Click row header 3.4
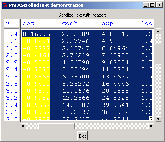The width and height of the screenshot is (165, 142). tap(12, 105)
